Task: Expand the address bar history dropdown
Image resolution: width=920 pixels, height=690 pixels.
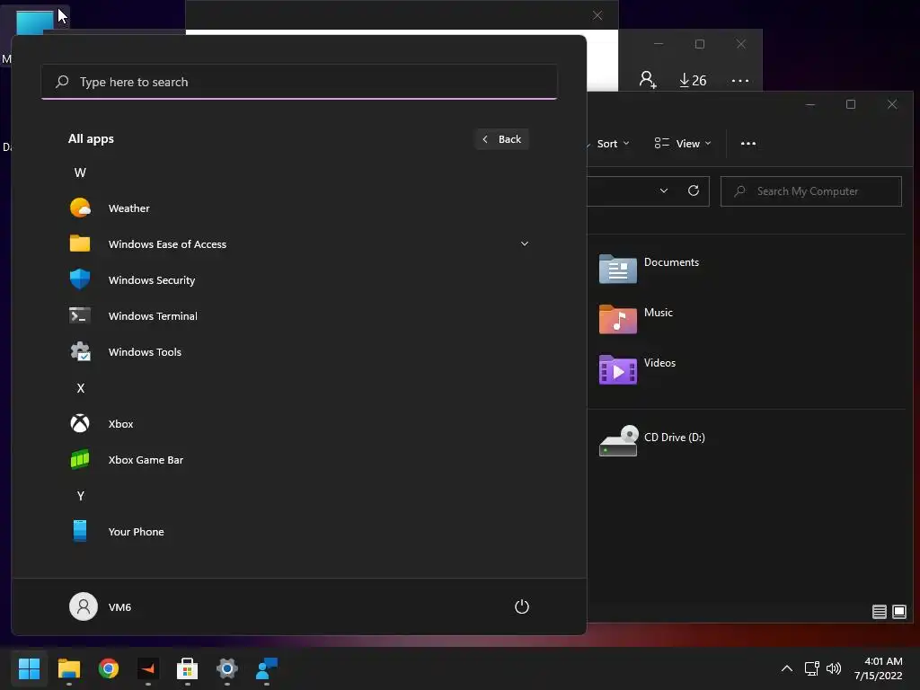Action: tap(664, 190)
